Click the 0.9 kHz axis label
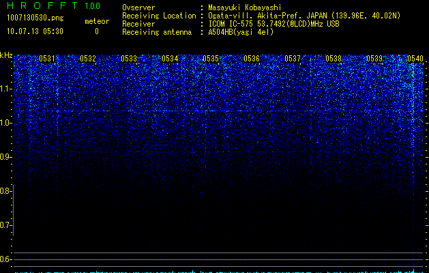This screenshot has width=429, height=273. point(5,157)
